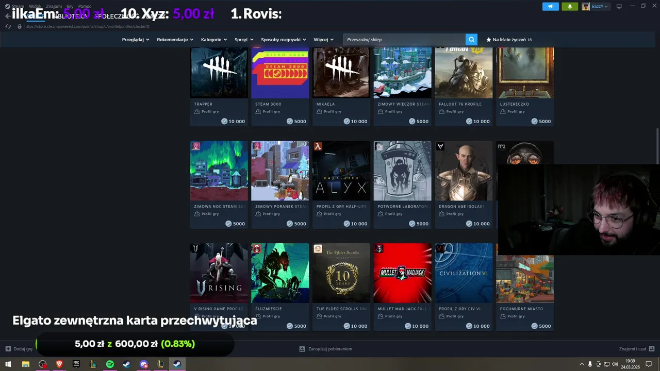The height and width of the screenshot is (371, 660).
Task: Open Spotify from the taskbar
Action: 110,364
